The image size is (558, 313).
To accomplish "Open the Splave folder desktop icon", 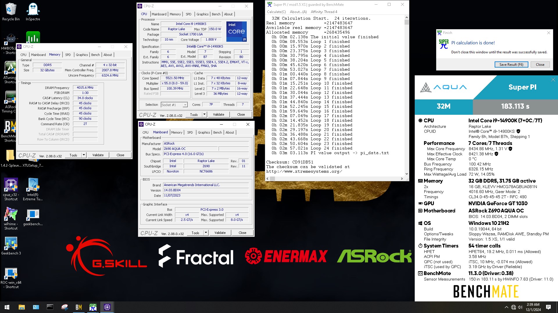I will click(10, 158).
